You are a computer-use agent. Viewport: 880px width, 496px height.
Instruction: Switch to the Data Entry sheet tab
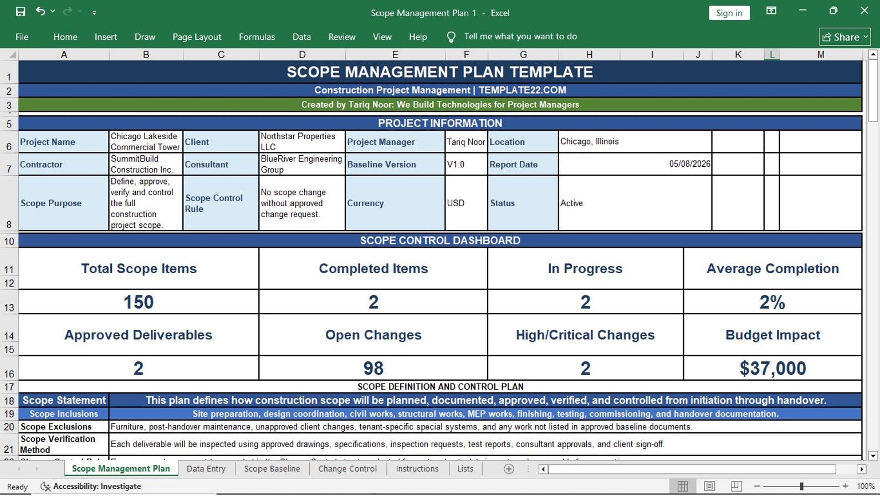click(x=206, y=468)
